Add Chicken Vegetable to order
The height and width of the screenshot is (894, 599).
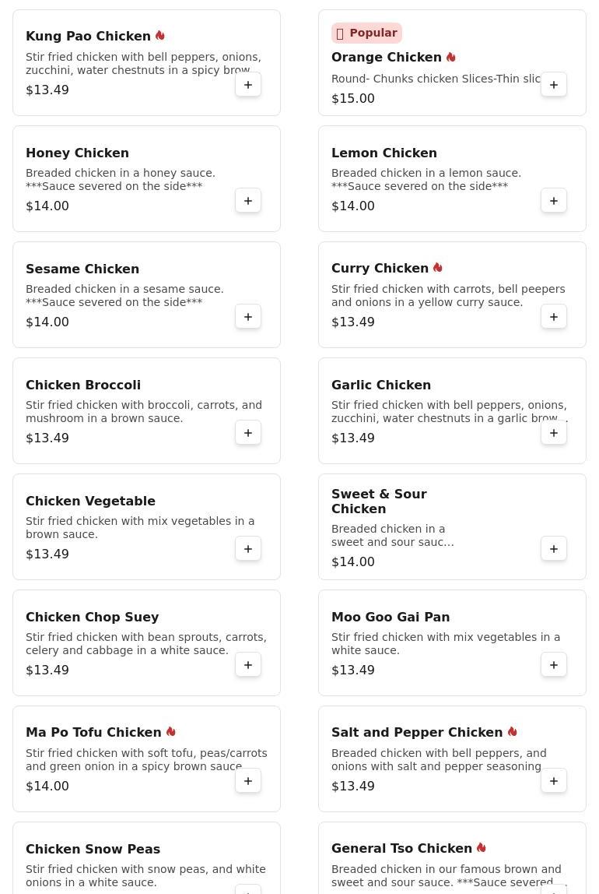(248, 549)
